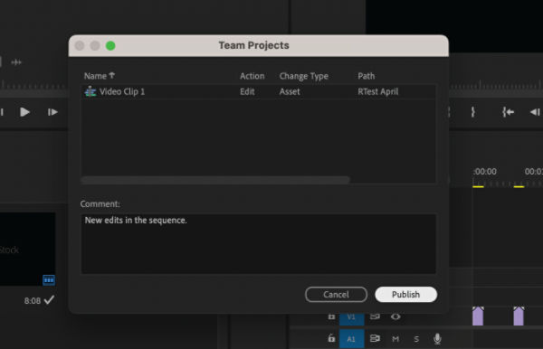Click the Change Type column header
Screen dimensions: 543x349
(304, 76)
